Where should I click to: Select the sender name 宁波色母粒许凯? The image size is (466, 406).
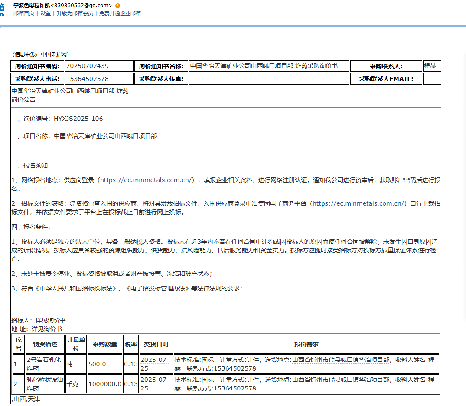32,6
